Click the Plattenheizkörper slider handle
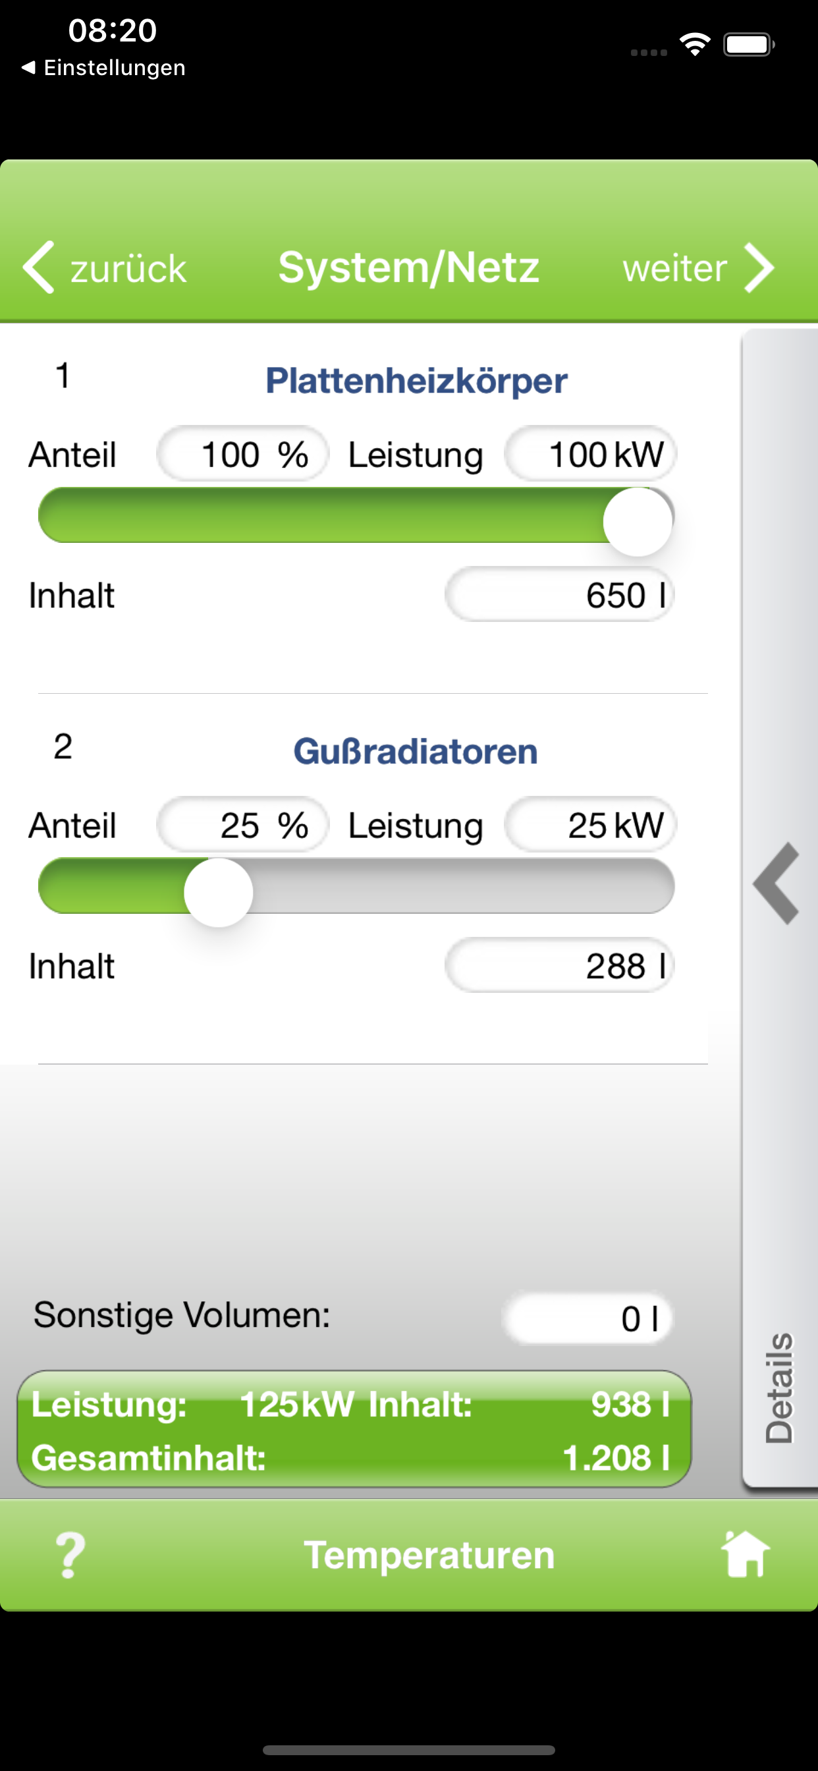 tap(638, 522)
